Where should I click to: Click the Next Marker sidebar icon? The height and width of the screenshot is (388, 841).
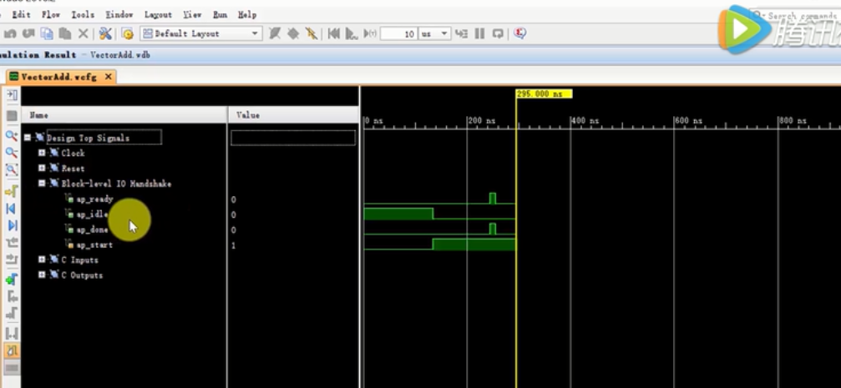pyautogui.click(x=12, y=314)
